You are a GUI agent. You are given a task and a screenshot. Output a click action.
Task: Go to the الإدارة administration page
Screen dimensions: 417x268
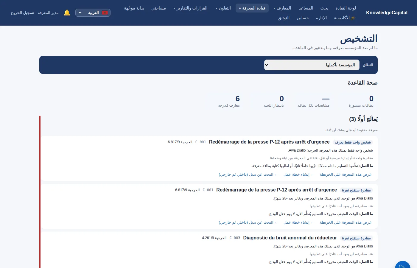click(321, 18)
